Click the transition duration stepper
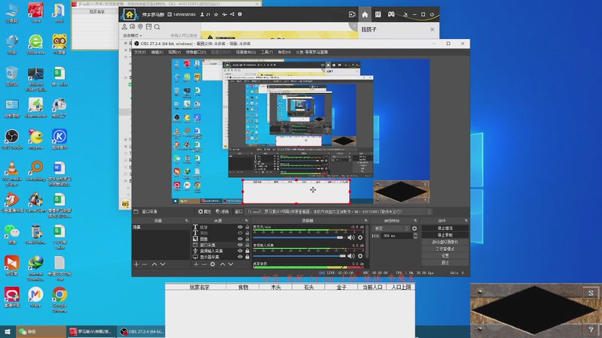The image size is (602, 338). (415, 236)
